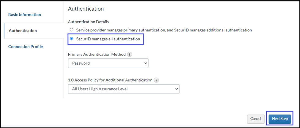
Task: Click the arrow on the Password dropdown
Action: (145, 63)
